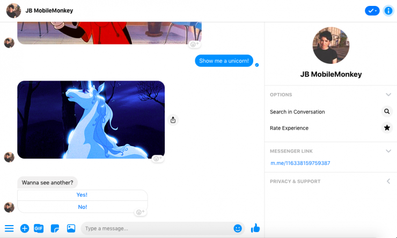Open the GIF picker
The width and height of the screenshot is (397, 238).
click(39, 228)
